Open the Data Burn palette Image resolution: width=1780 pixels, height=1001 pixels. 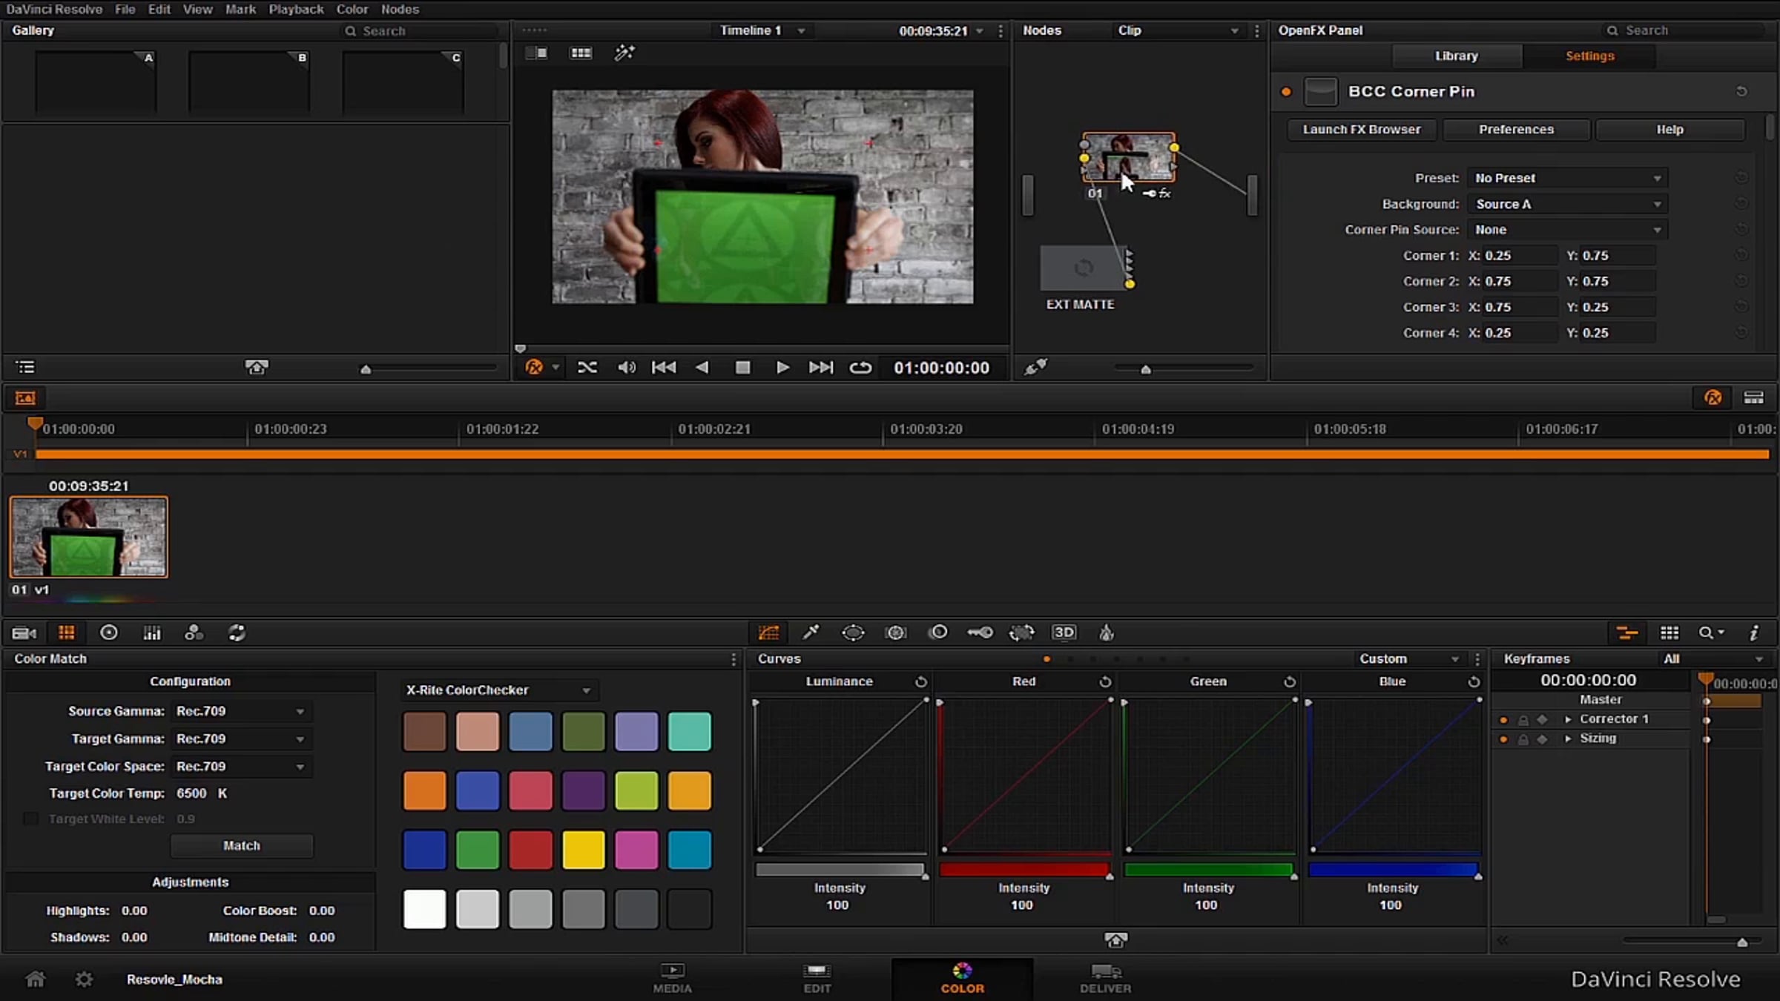tap(1107, 632)
